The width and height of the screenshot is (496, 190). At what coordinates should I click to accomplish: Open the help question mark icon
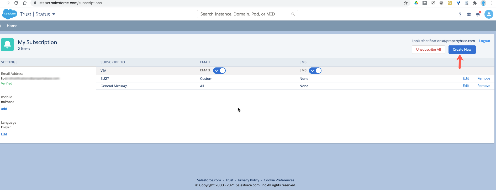point(460,14)
